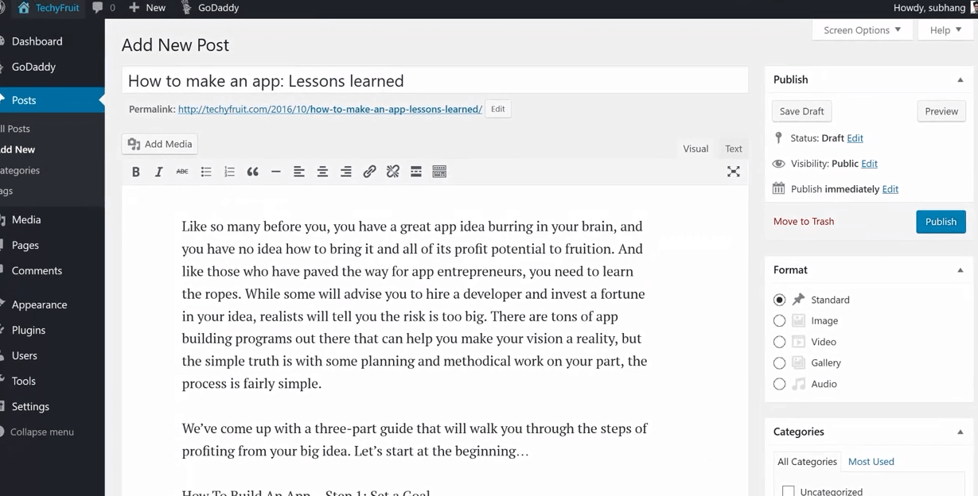Insert a horizontal line

276,172
